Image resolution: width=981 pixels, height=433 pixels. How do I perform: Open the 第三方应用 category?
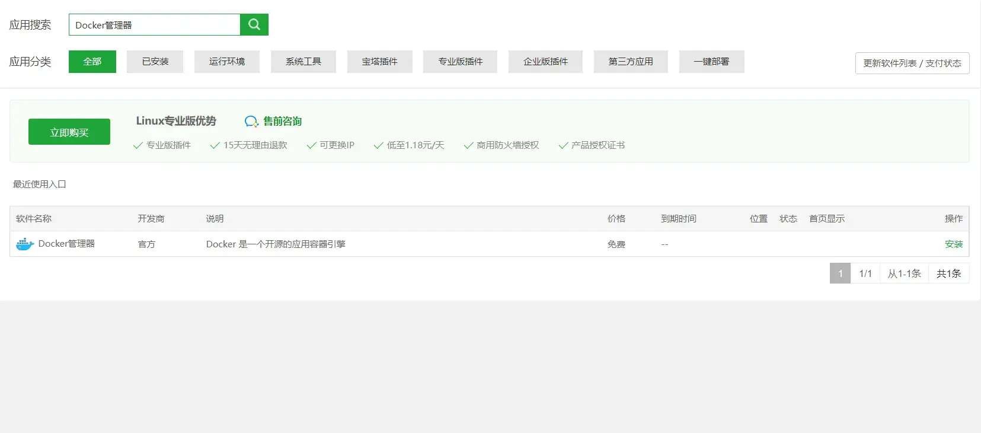(631, 62)
